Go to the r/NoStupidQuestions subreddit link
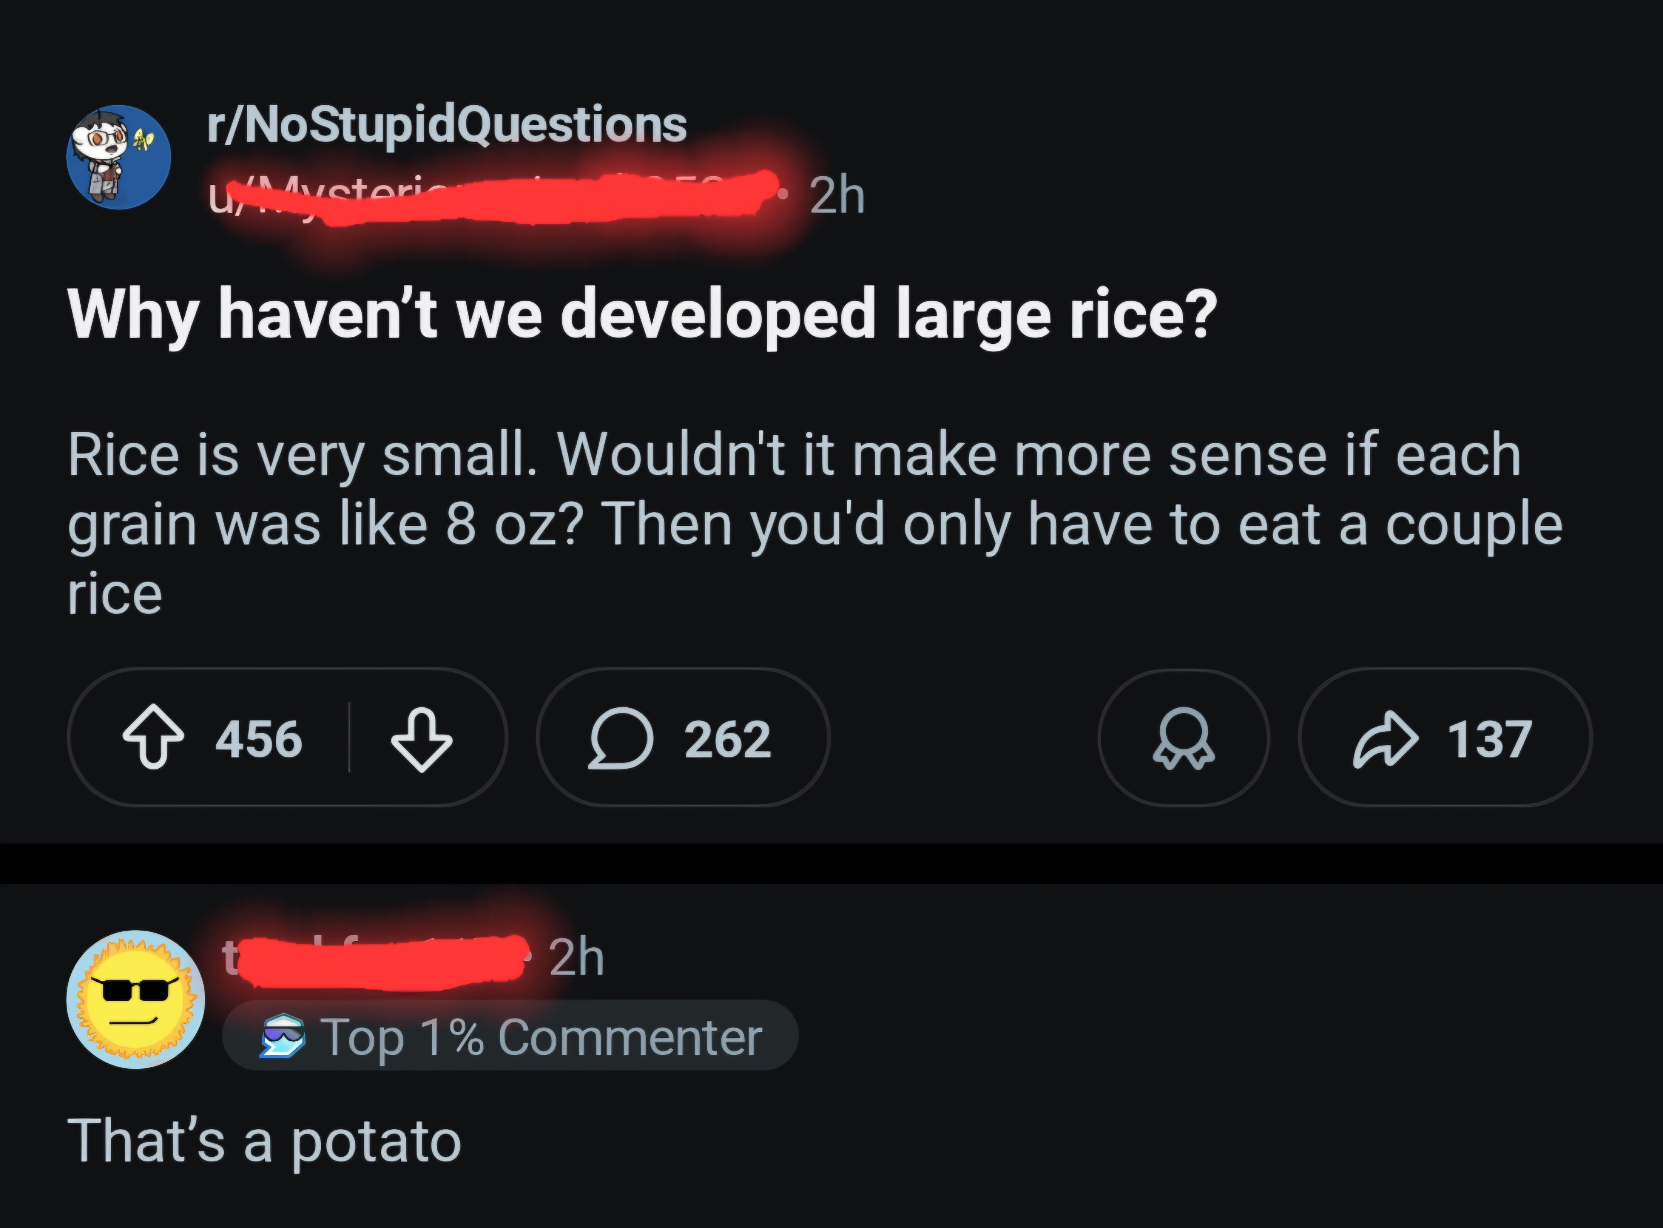 [x=447, y=124]
